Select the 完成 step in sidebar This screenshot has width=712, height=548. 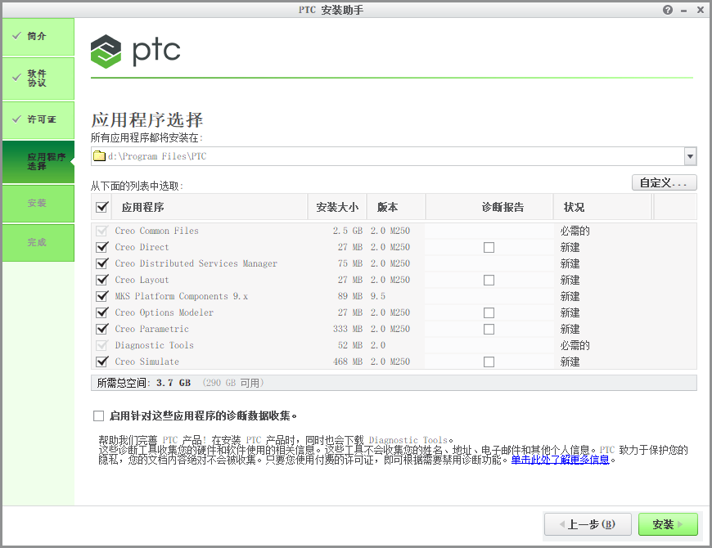pos(38,242)
